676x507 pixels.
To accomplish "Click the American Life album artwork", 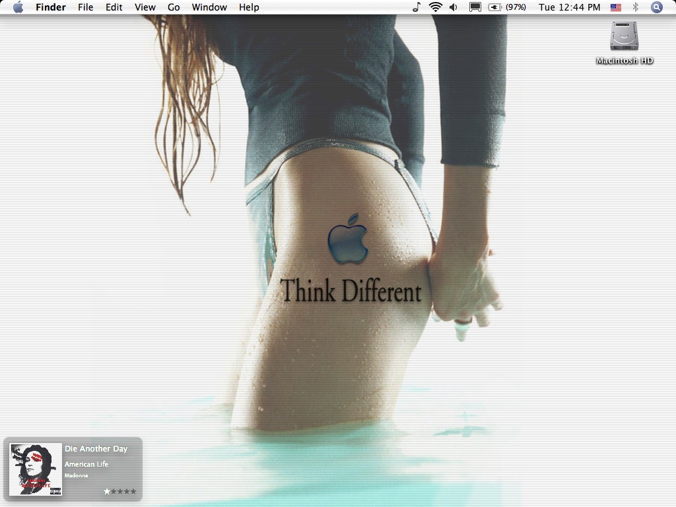I will pyautogui.click(x=36, y=469).
